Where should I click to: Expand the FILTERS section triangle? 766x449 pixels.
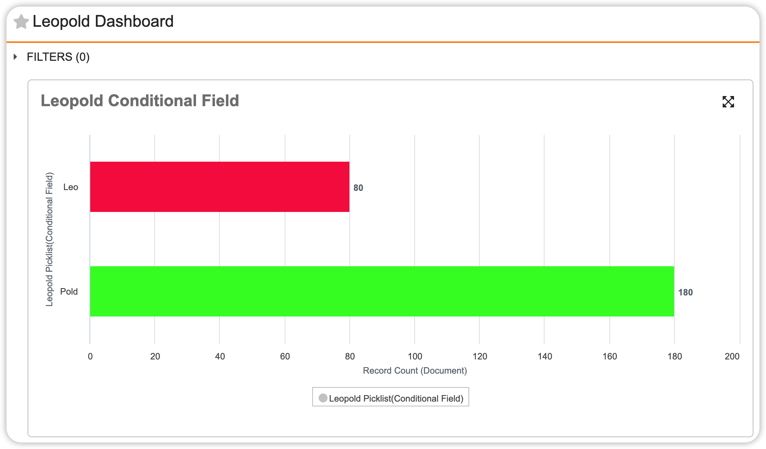15,57
